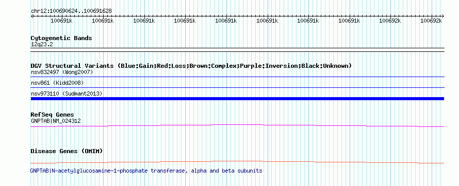Open variant nsv832497 (Wong2007)
The height and width of the screenshot is (186, 459).
(x=62, y=72)
